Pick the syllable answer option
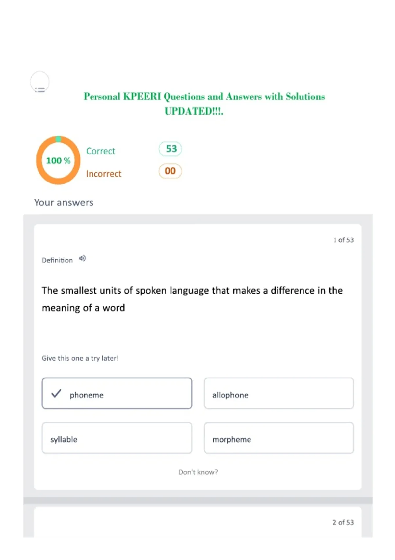Screen dimensions: 395x560 (x=117, y=438)
